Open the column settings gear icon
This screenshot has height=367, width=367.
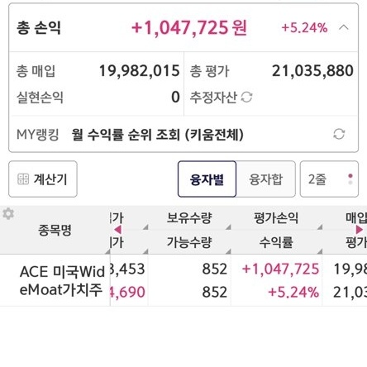tap(8, 214)
